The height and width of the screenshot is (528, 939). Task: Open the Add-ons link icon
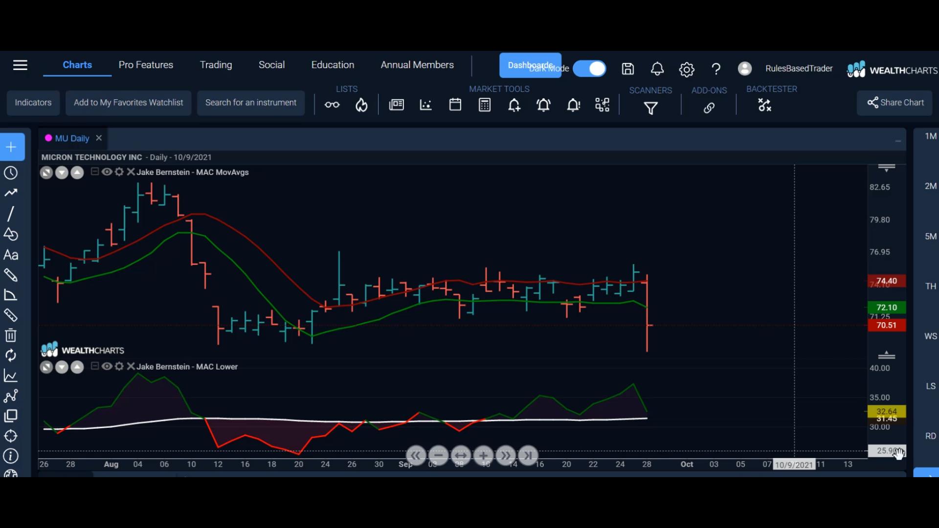(x=709, y=108)
